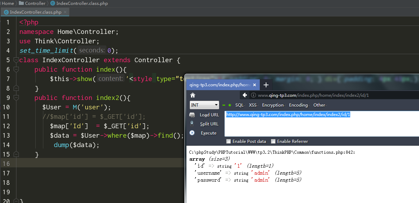Select the qing-tp3.com/index.php browser tab
The image size is (419, 203).
point(223,85)
